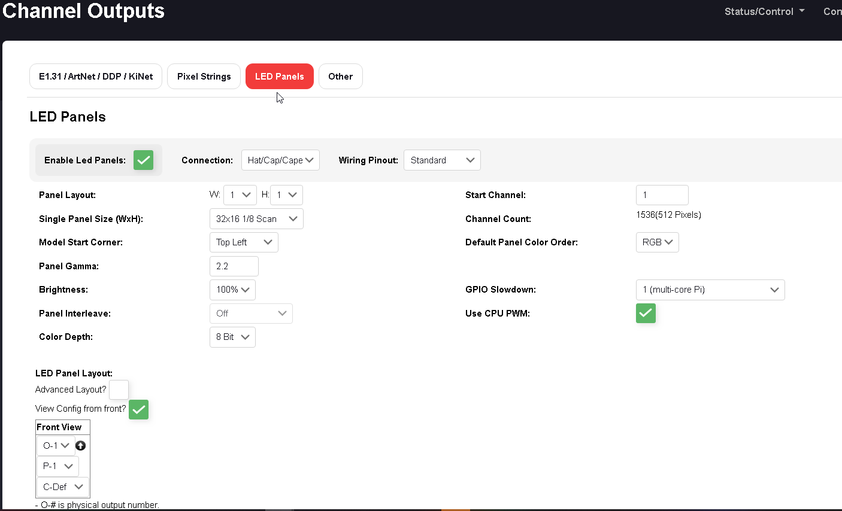Open the Default Panel Color Order dropdown
842x511 pixels.
click(x=657, y=242)
